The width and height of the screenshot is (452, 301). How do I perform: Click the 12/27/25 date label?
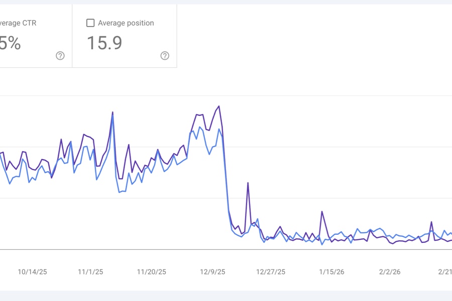click(271, 272)
